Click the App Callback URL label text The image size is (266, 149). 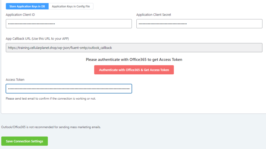click(x=37, y=38)
